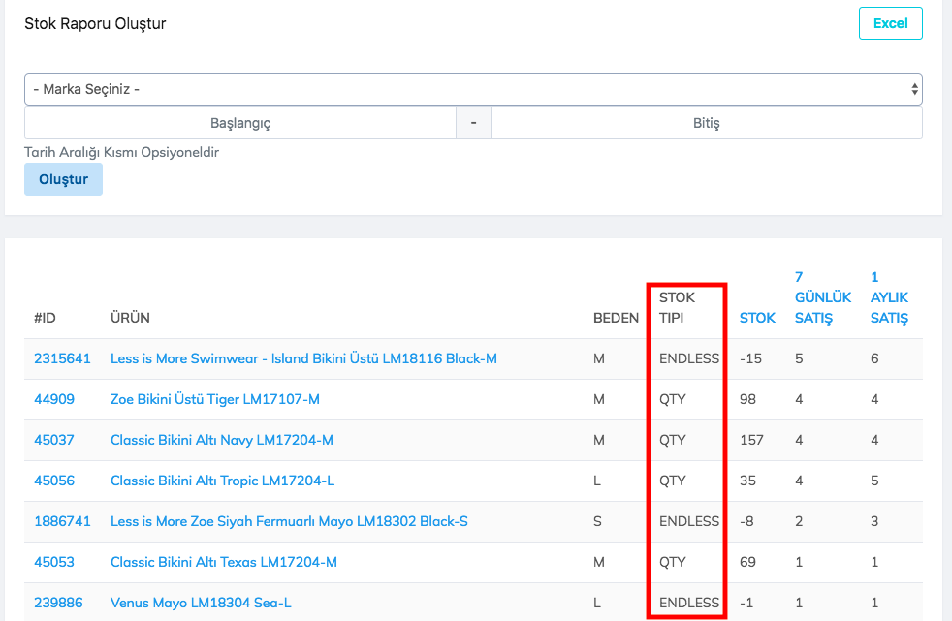Screen dimensions: 952x621
Task: Click product ID 45053
Action: [x=54, y=562]
